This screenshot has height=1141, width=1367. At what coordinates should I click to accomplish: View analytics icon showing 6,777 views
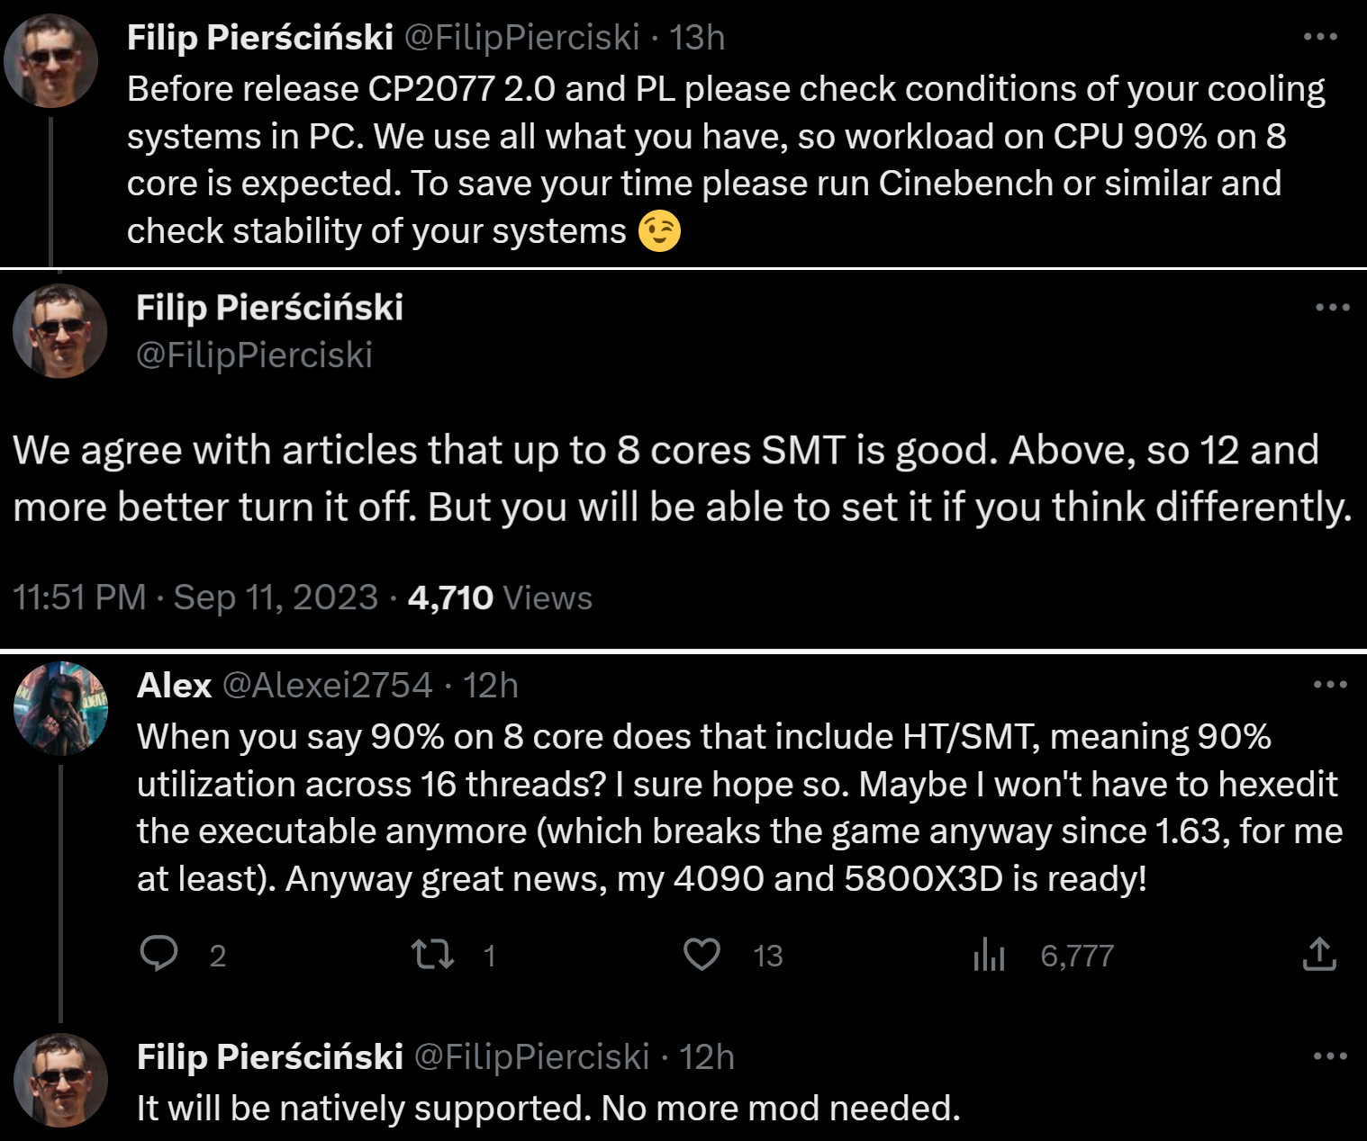(x=989, y=954)
